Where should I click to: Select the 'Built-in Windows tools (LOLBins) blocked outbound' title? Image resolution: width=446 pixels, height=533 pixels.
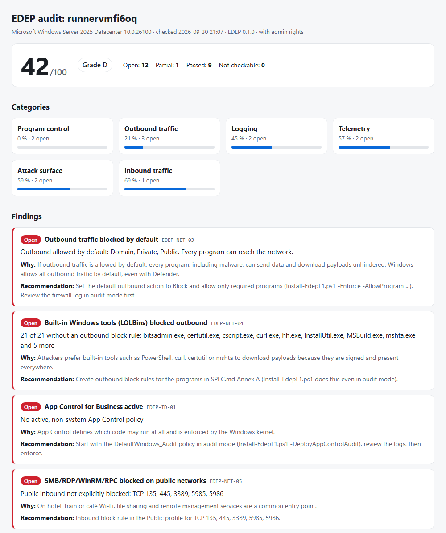click(x=126, y=322)
